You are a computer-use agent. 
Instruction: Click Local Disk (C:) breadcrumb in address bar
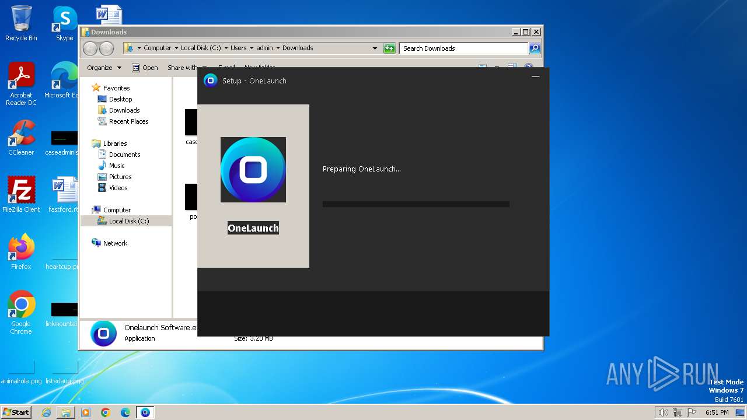coord(201,48)
